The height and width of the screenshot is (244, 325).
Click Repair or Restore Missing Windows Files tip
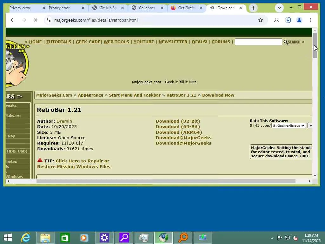74,164
